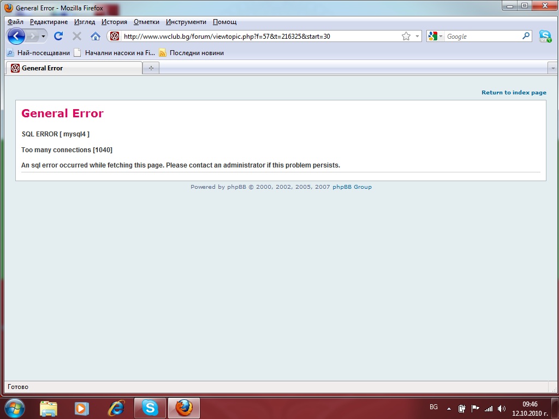The image size is (559, 419).
Task: Click the Последни новини bookmark
Action: [x=196, y=53]
